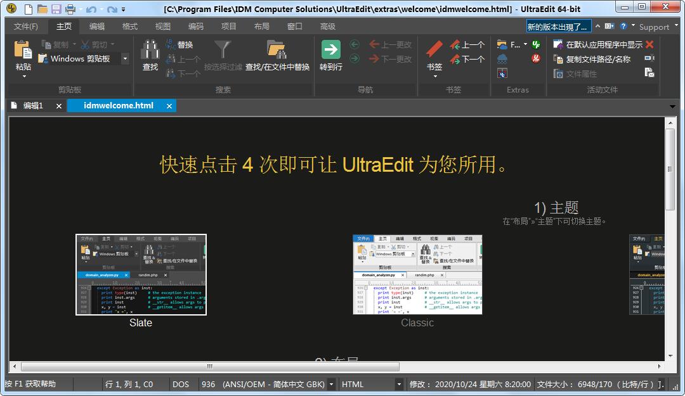Launch UltraFinder via the green UF icon
Screen dimensions: 685x396
tap(536, 44)
